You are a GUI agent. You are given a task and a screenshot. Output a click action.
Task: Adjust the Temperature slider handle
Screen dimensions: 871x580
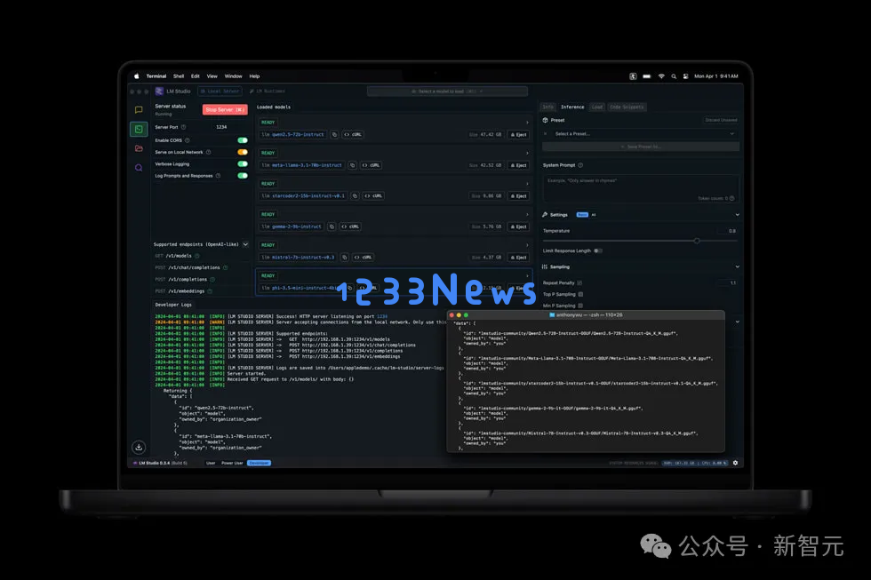coord(697,241)
